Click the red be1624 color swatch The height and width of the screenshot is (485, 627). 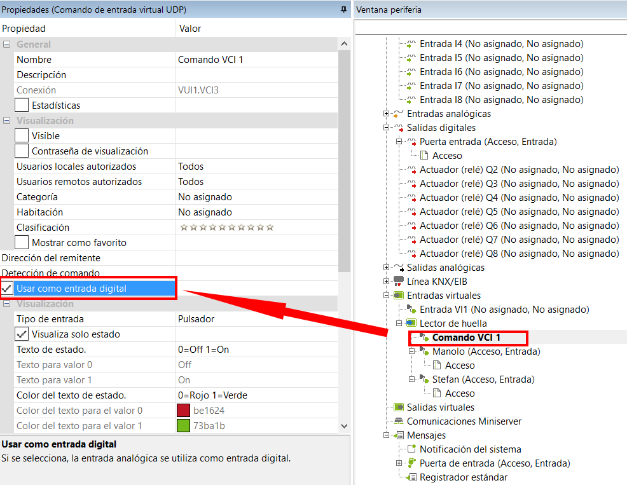click(x=184, y=411)
